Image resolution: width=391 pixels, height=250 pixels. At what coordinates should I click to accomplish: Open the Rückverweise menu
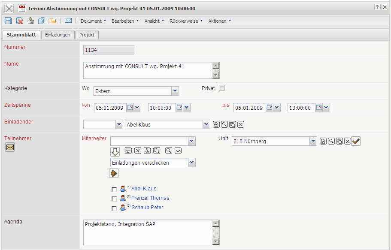click(186, 21)
